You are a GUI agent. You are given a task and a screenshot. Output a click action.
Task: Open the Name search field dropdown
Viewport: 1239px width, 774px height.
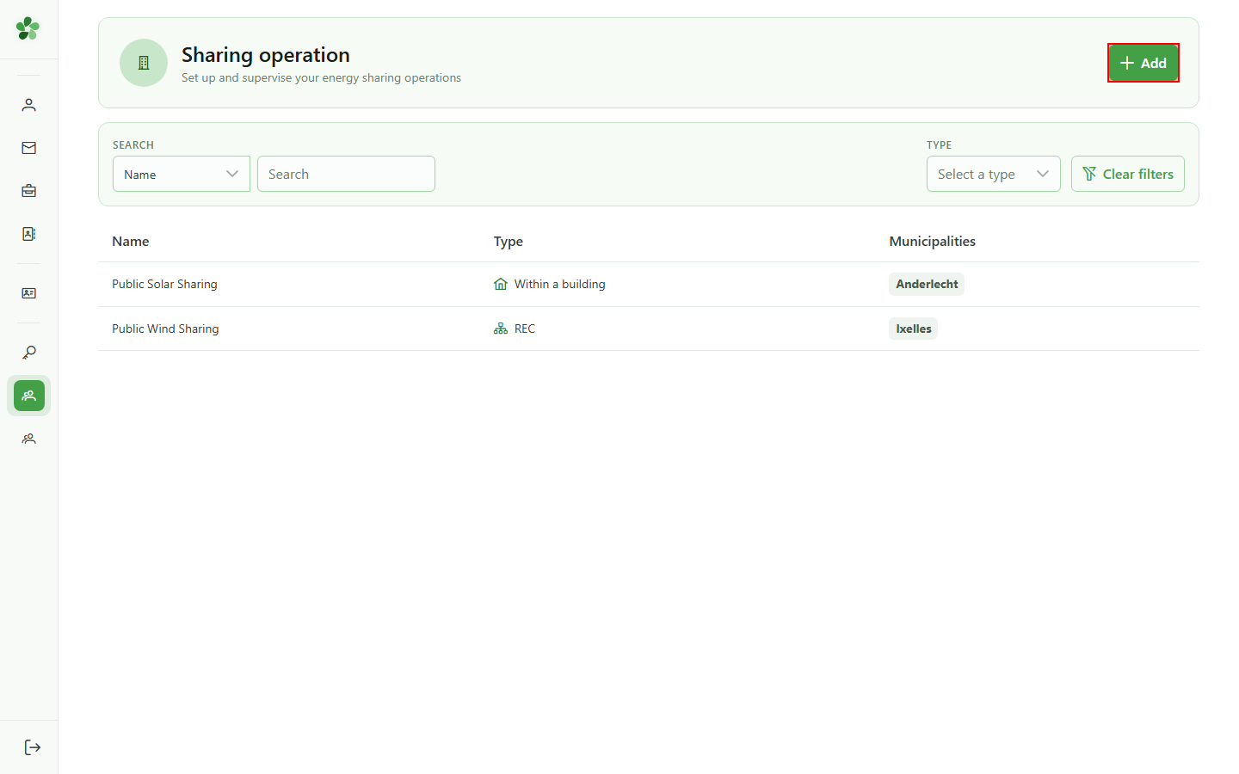pyautogui.click(x=182, y=174)
